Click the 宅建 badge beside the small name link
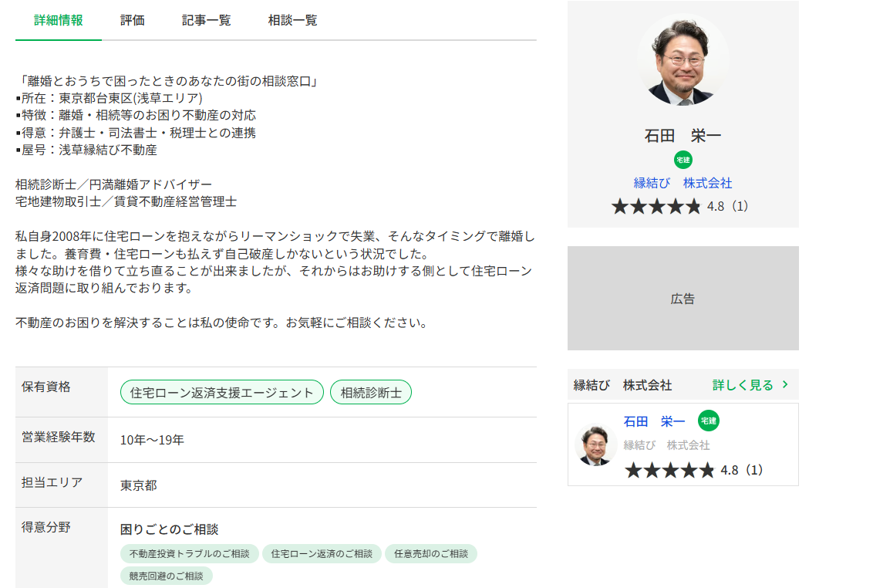Screen dimensions: 873x588 (x=708, y=421)
